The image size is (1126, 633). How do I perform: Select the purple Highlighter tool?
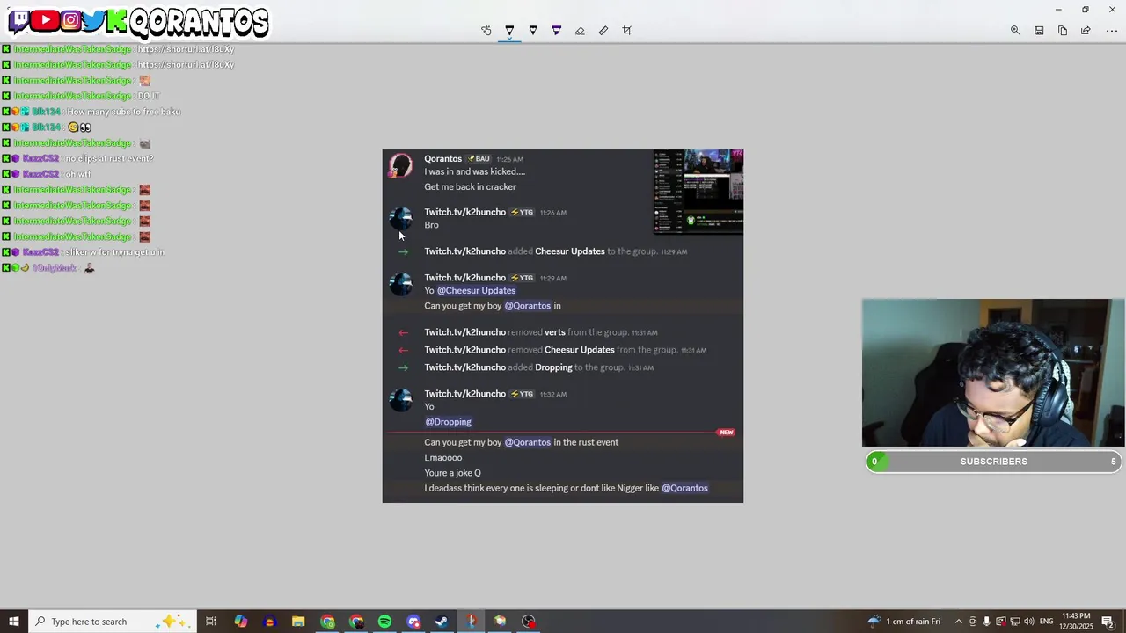pyautogui.click(x=556, y=31)
